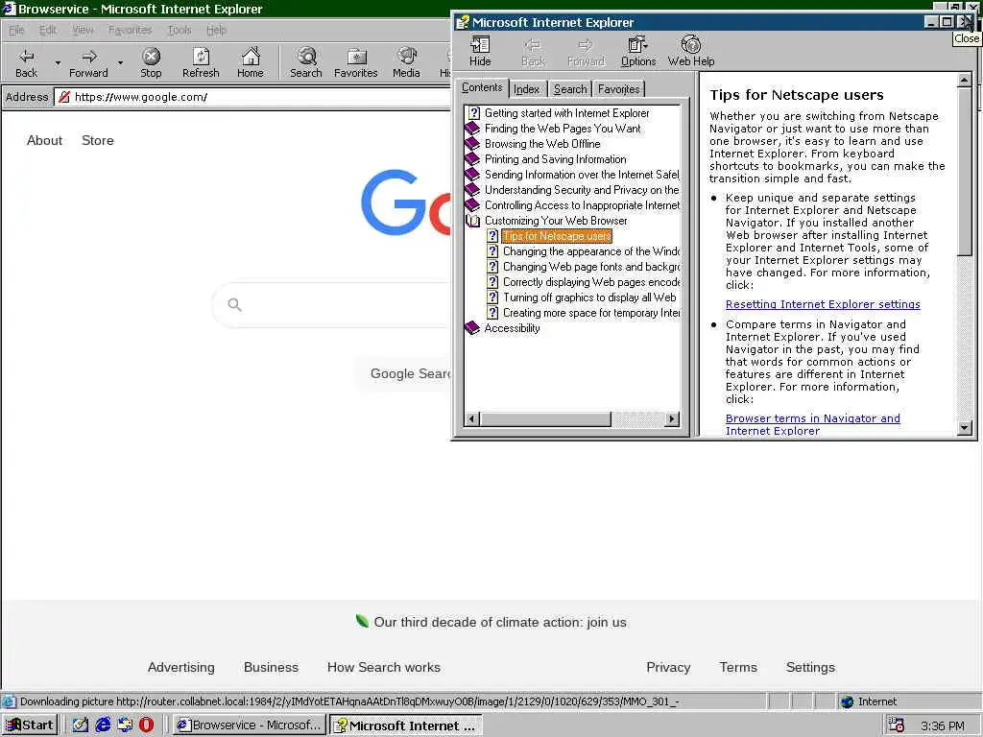
Task: Collapse the Customizing Your Web Browser book
Action: click(x=472, y=222)
